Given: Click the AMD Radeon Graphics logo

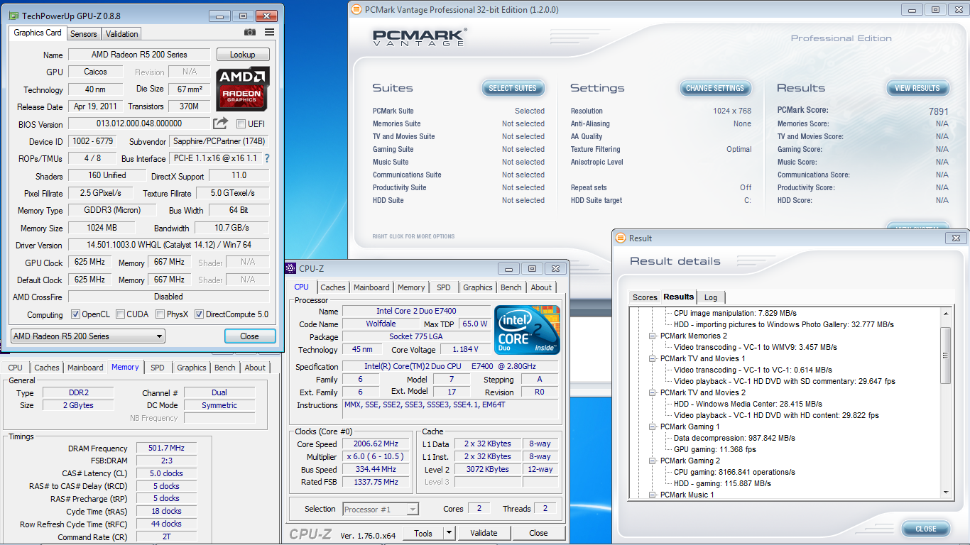Looking at the screenshot, I should tap(243, 89).
